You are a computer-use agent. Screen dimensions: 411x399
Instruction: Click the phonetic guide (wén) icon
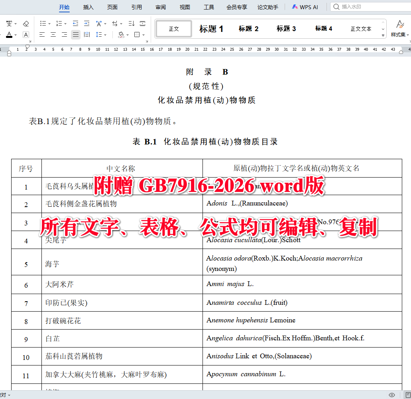(9, 24)
